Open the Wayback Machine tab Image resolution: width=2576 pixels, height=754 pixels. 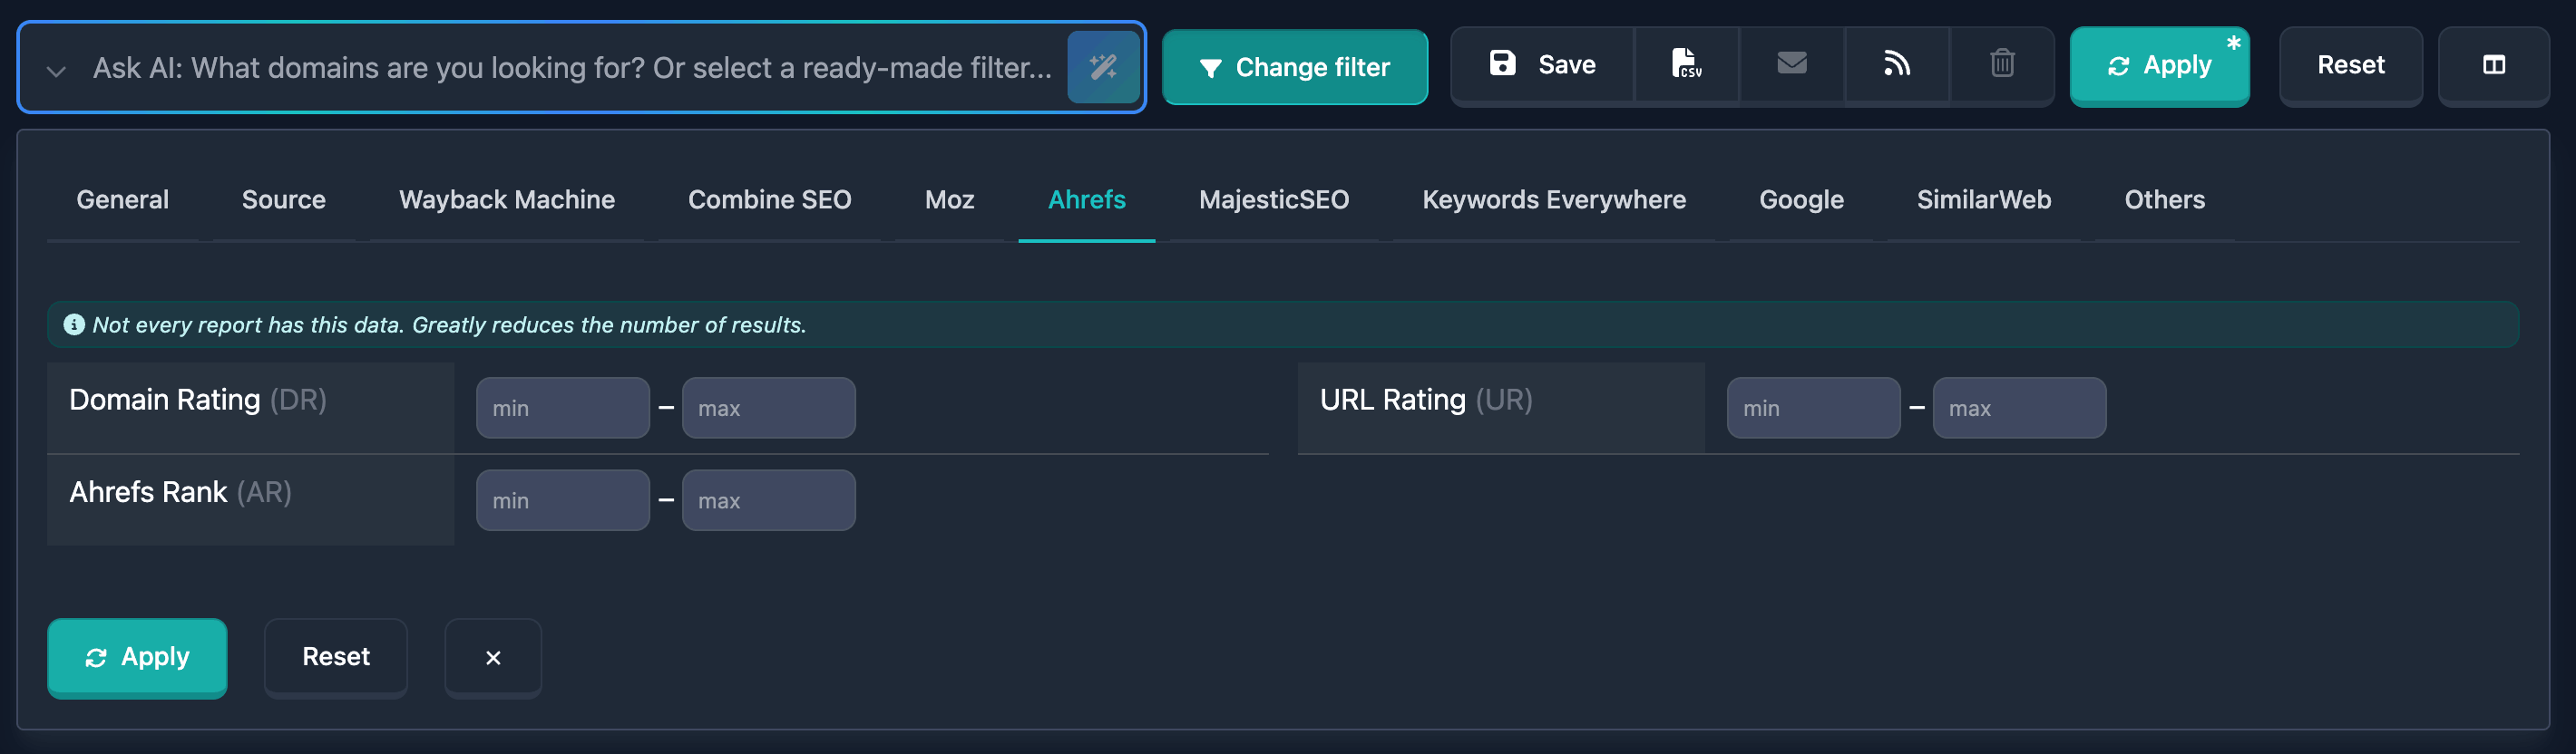tap(506, 198)
